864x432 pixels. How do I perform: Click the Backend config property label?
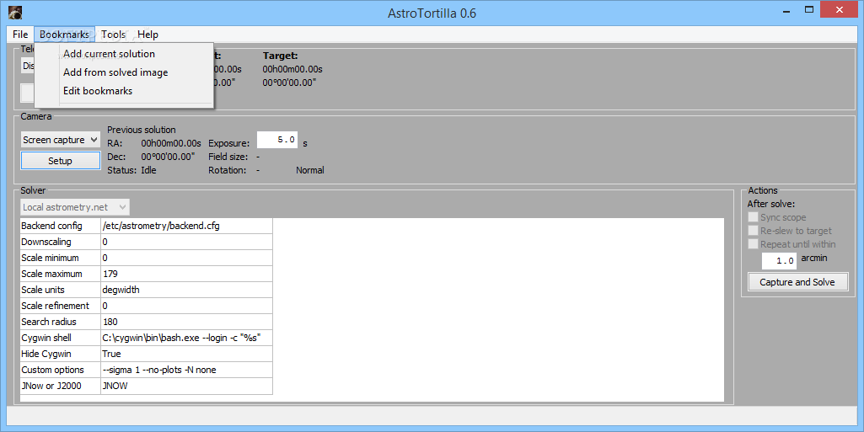(60, 226)
